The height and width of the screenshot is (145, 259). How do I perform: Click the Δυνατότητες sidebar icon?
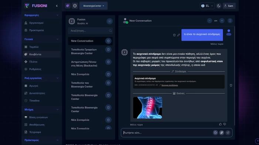[26, 93]
